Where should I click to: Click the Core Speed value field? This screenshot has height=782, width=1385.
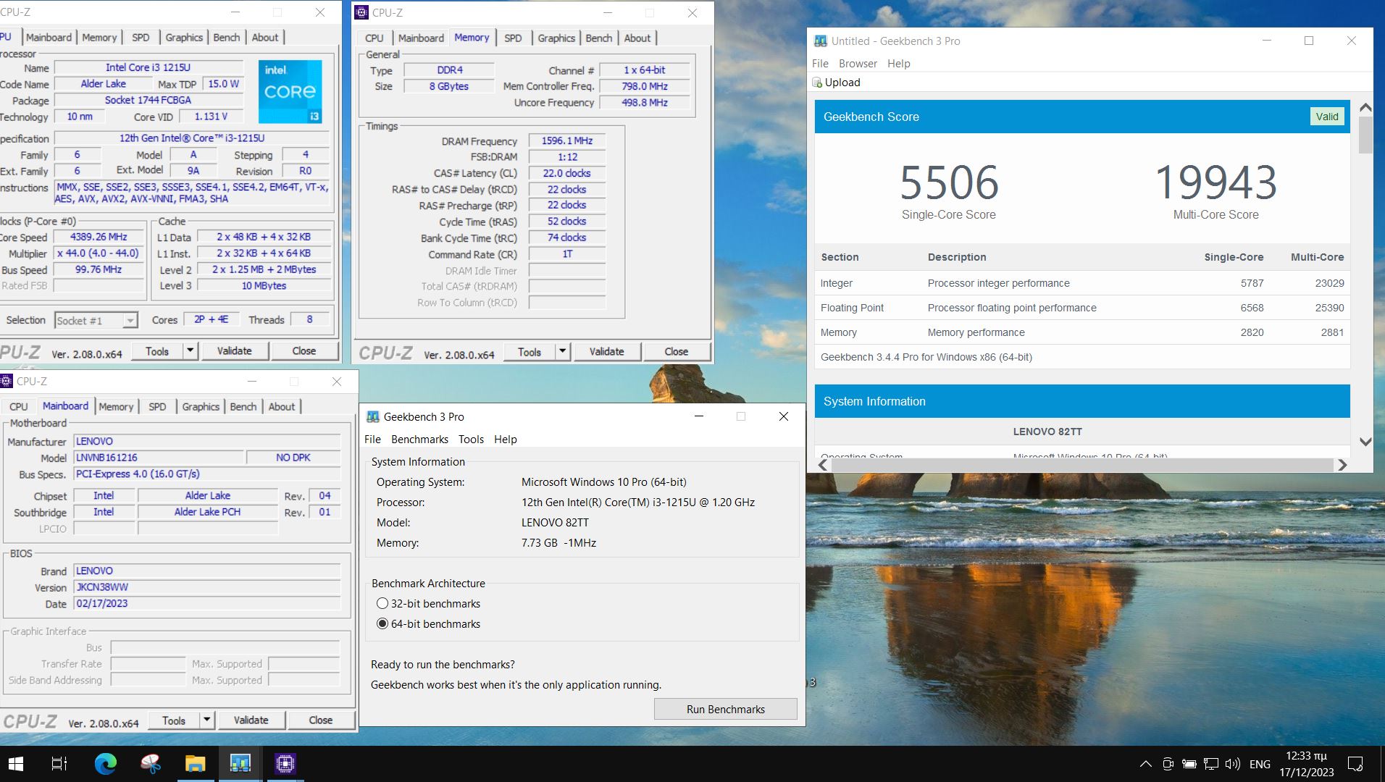[99, 237]
